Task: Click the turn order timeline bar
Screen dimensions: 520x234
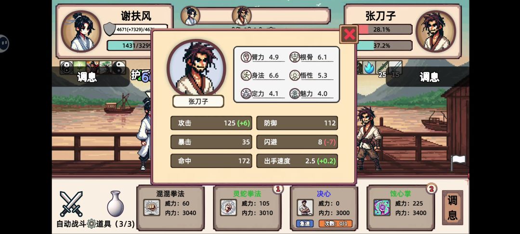Action: point(255,15)
